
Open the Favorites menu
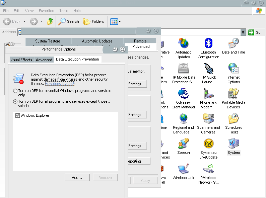[46, 11]
